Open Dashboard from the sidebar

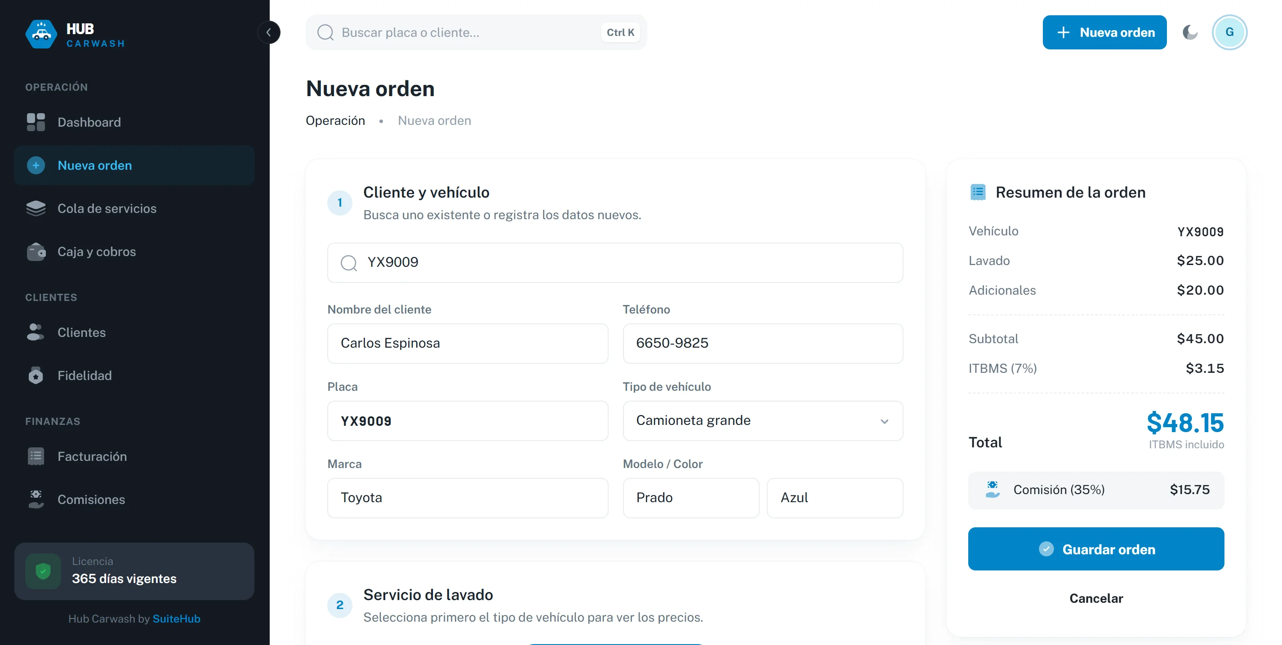pyautogui.click(x=134, y=122)
